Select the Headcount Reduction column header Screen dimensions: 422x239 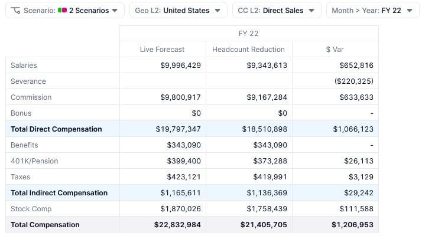(248, 50)
